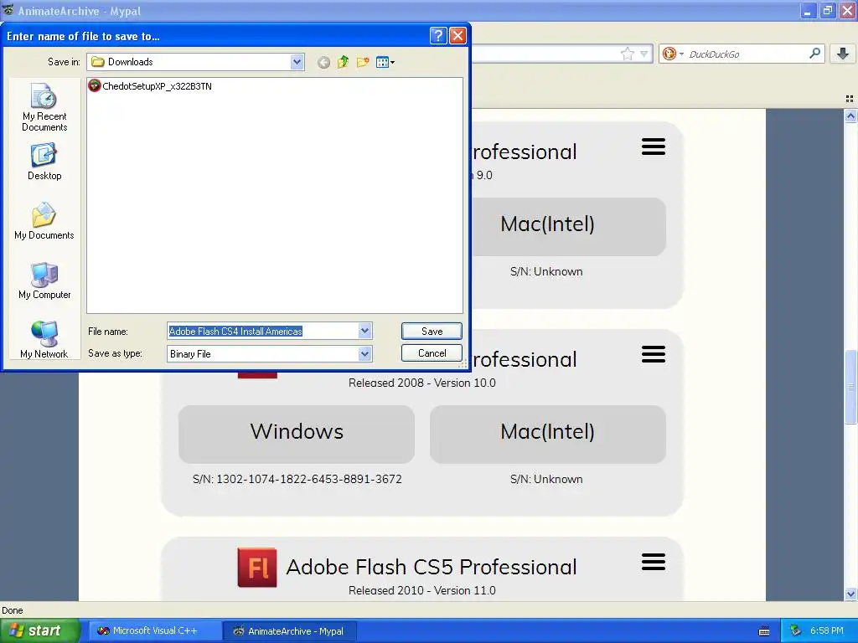This screenshot has width=858, height=643.
Task: Click the tab groups grid icon
Action: pyautogui.click(x=850, y=99)
